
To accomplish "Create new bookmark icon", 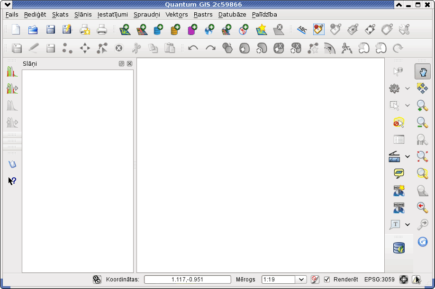I will 399,191.
